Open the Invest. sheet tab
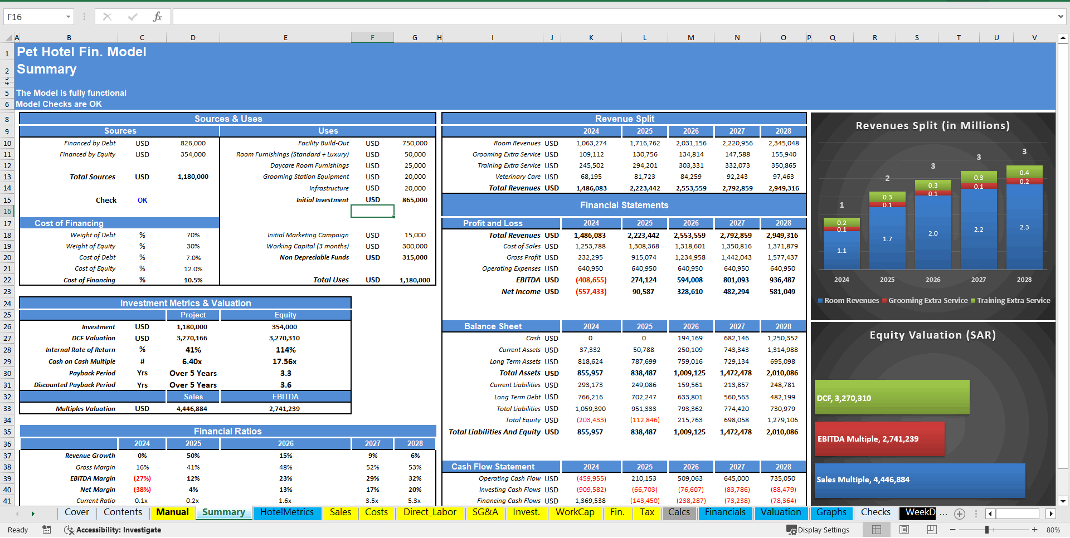Image resolution: width=1070 pixels, height=538 pixels. coord(526,512)
